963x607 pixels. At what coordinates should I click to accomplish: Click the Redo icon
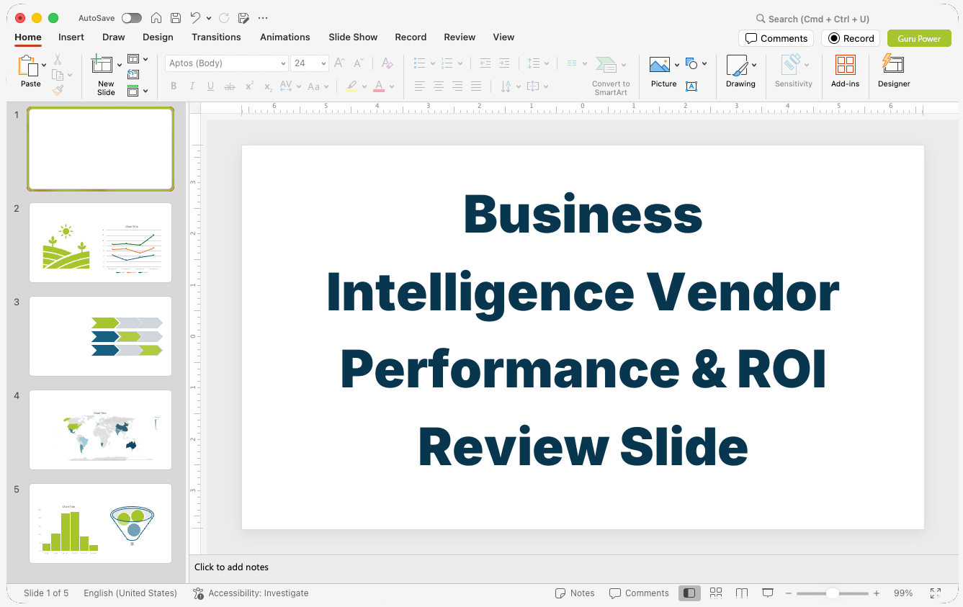pyautogui.click(x=224, y=18)
